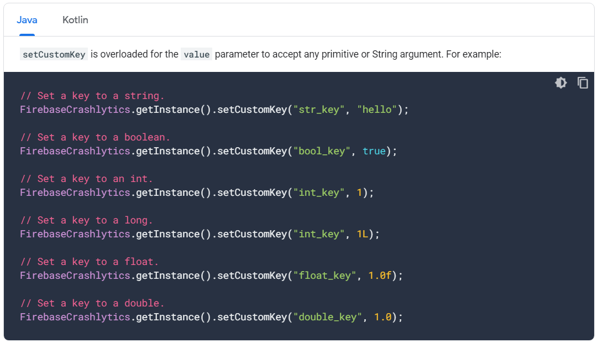598x343 pixels.
Task: Click the true keyword in code
Action: point(374,151)
